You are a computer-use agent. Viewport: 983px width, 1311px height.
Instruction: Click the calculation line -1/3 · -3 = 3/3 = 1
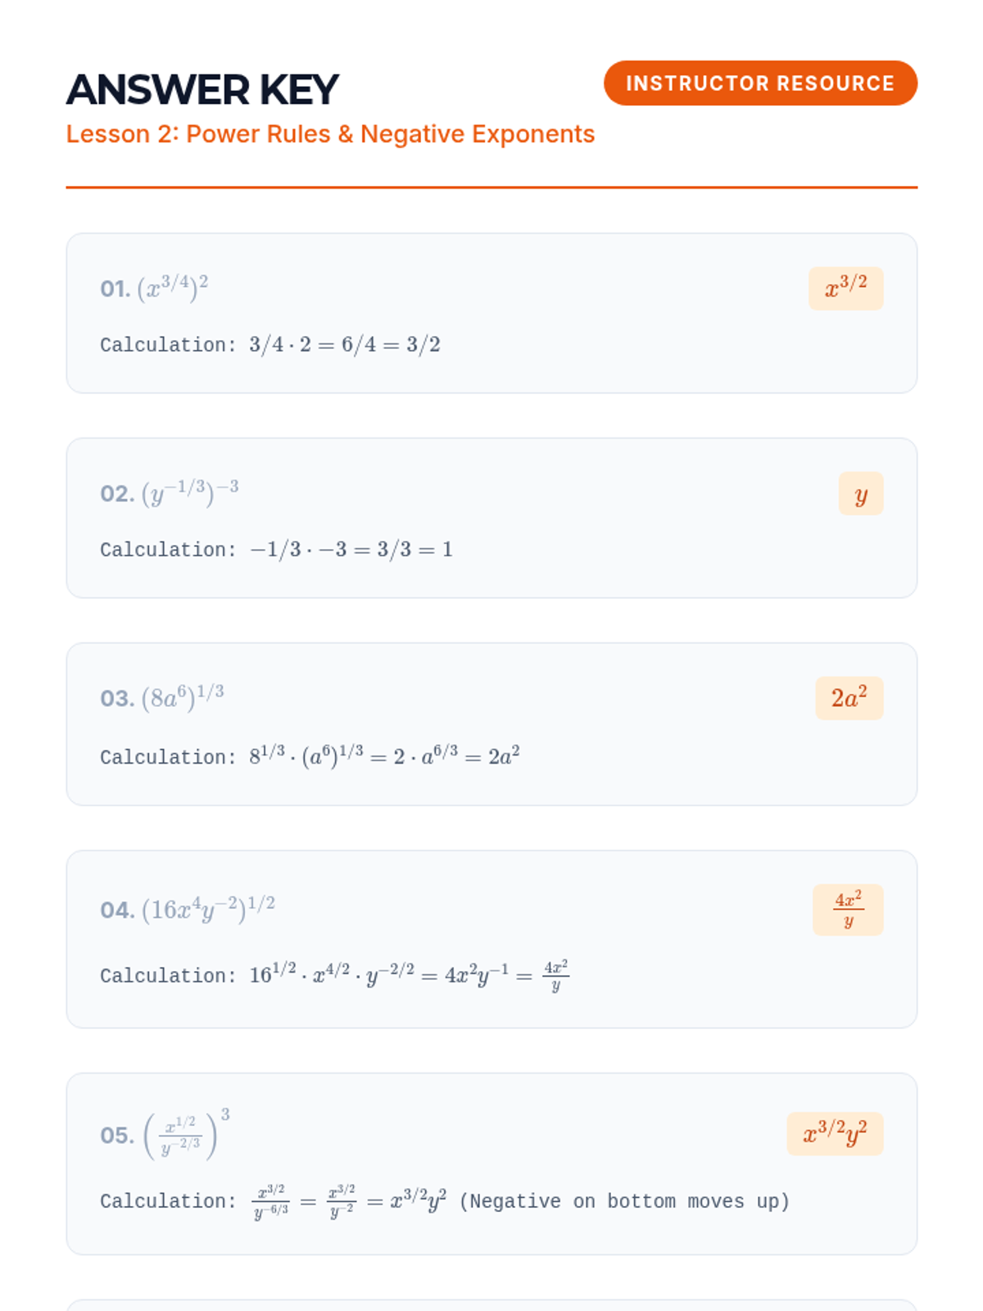tap(351, 550)
